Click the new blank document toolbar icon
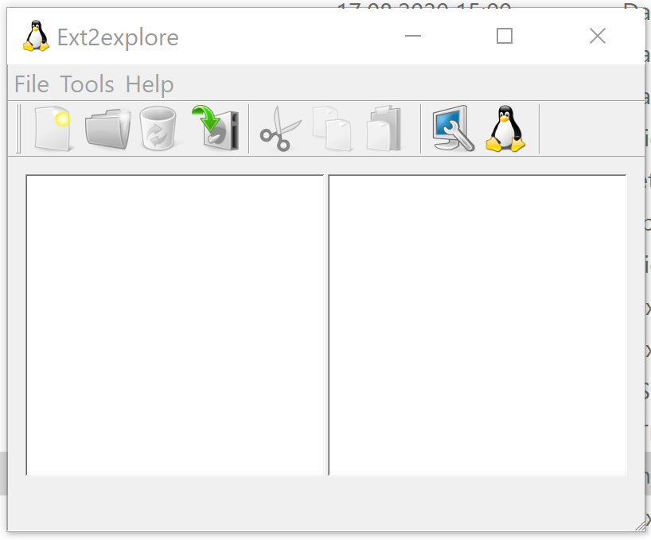Image resolution: width=651 pixels, height=540 pixels. 53,129
